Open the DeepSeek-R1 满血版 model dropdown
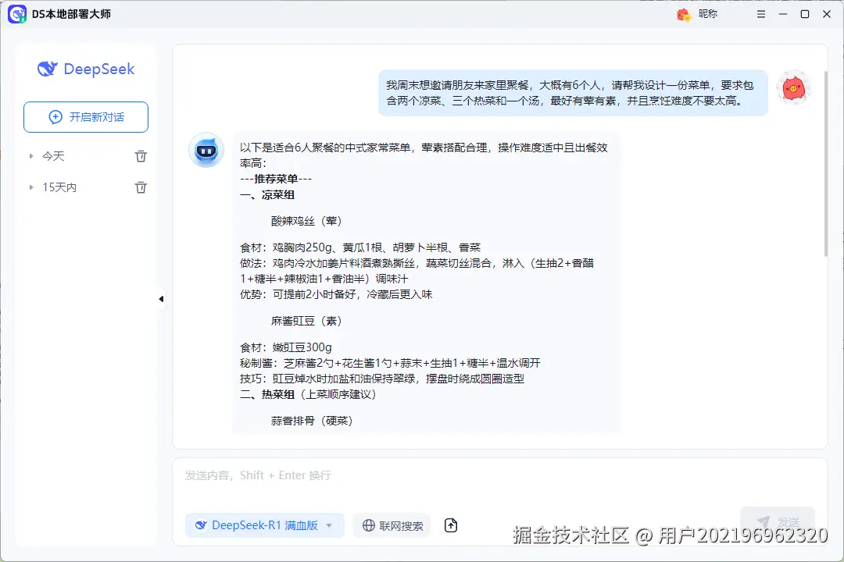The image size is (844, 562). (329, 525)
